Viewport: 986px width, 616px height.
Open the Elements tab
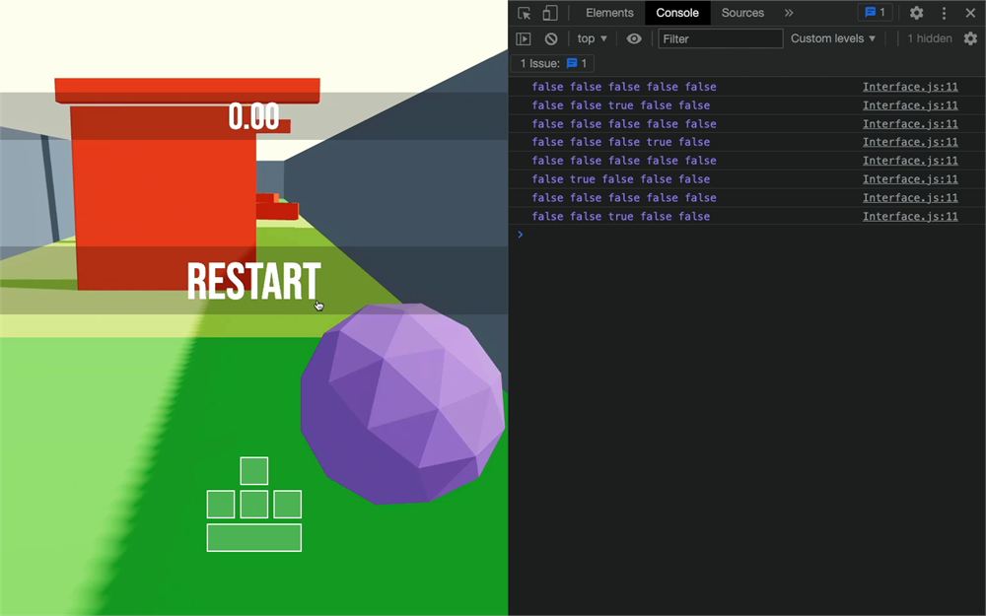pyautogui.click(x=609, y=13)
